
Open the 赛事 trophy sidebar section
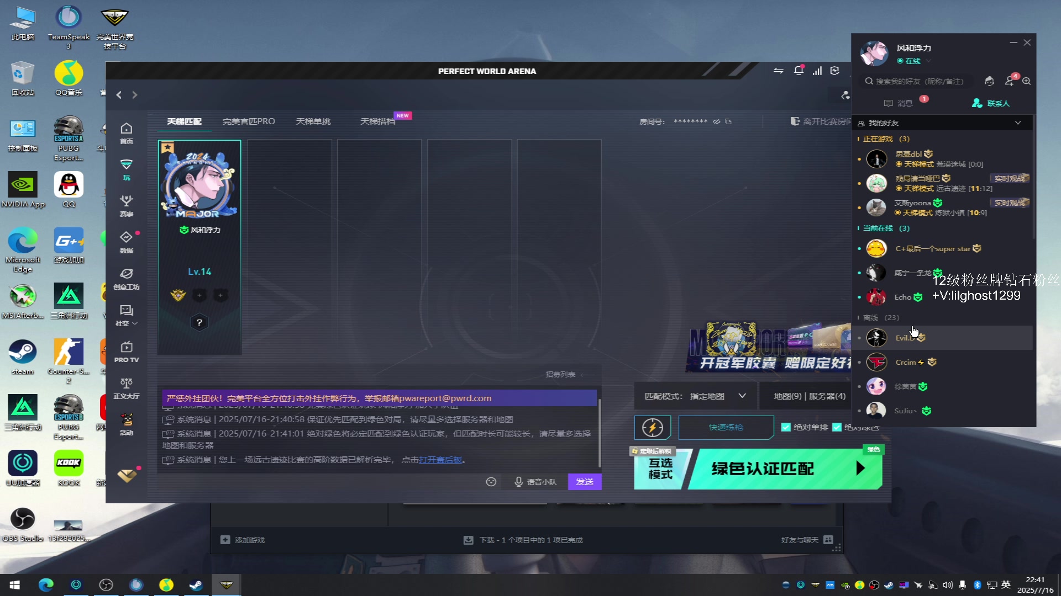point(127,206)
